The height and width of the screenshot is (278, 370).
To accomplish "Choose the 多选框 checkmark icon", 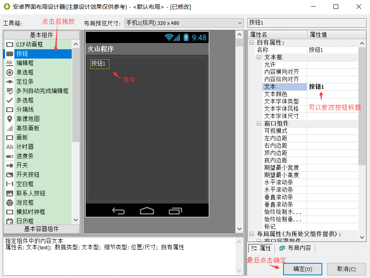I will point(10,100).
